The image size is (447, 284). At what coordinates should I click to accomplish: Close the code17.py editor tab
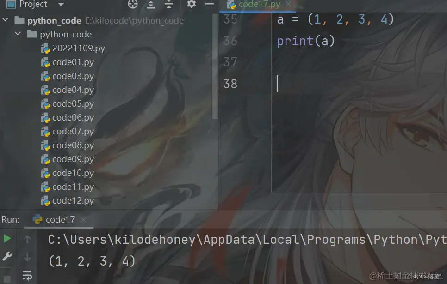pos(288,4)
